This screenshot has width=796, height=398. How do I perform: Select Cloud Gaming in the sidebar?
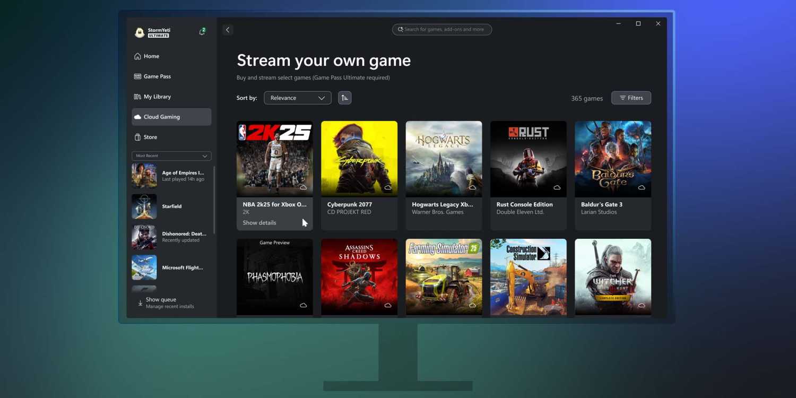tap(162, 116)
